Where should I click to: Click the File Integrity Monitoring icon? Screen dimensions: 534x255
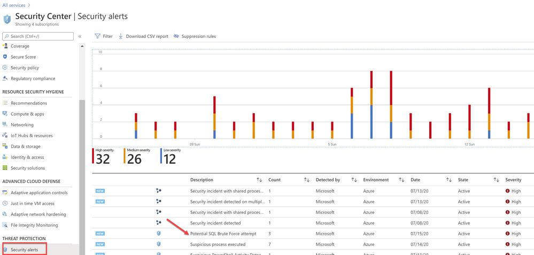tap(5, 225)
